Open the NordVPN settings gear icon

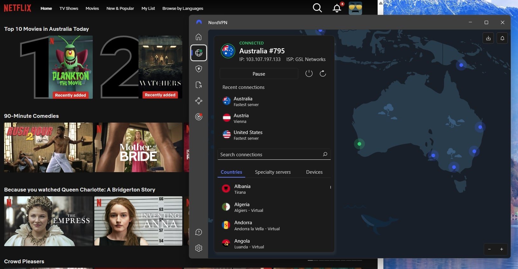coord(198,248)
